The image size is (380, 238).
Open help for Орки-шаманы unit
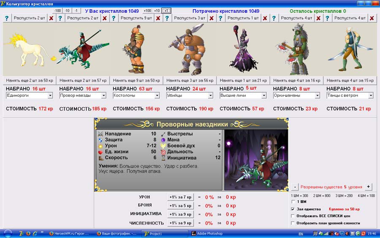pyautogui.click(x=274, y=18)
